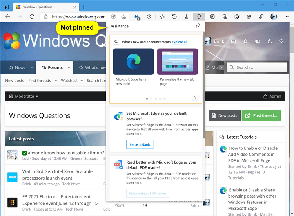Click the green Post thread button
The width and height of the screenshot is (294, 216).
coord(261,115)
